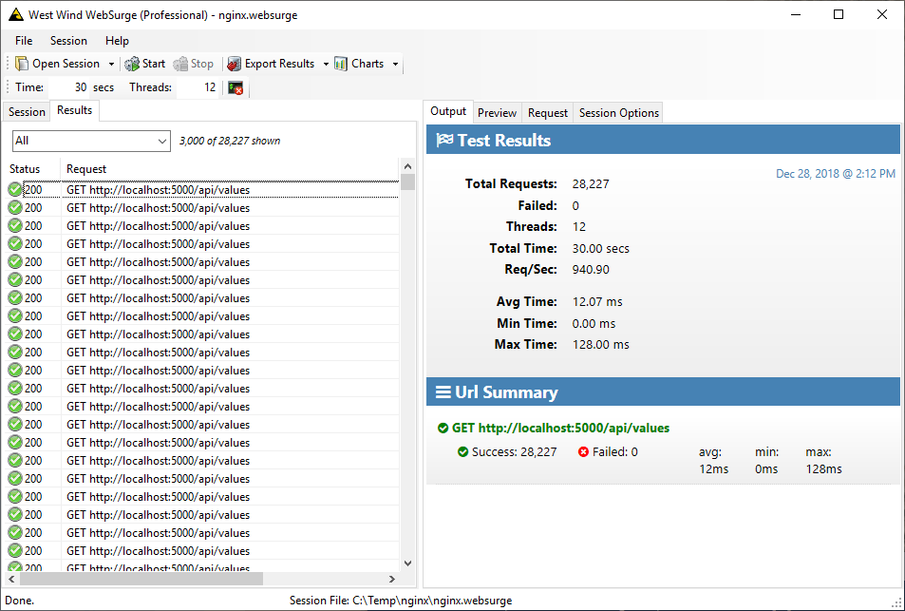Click the Status column header
The image size is (905, 611).
pos(32,169)
